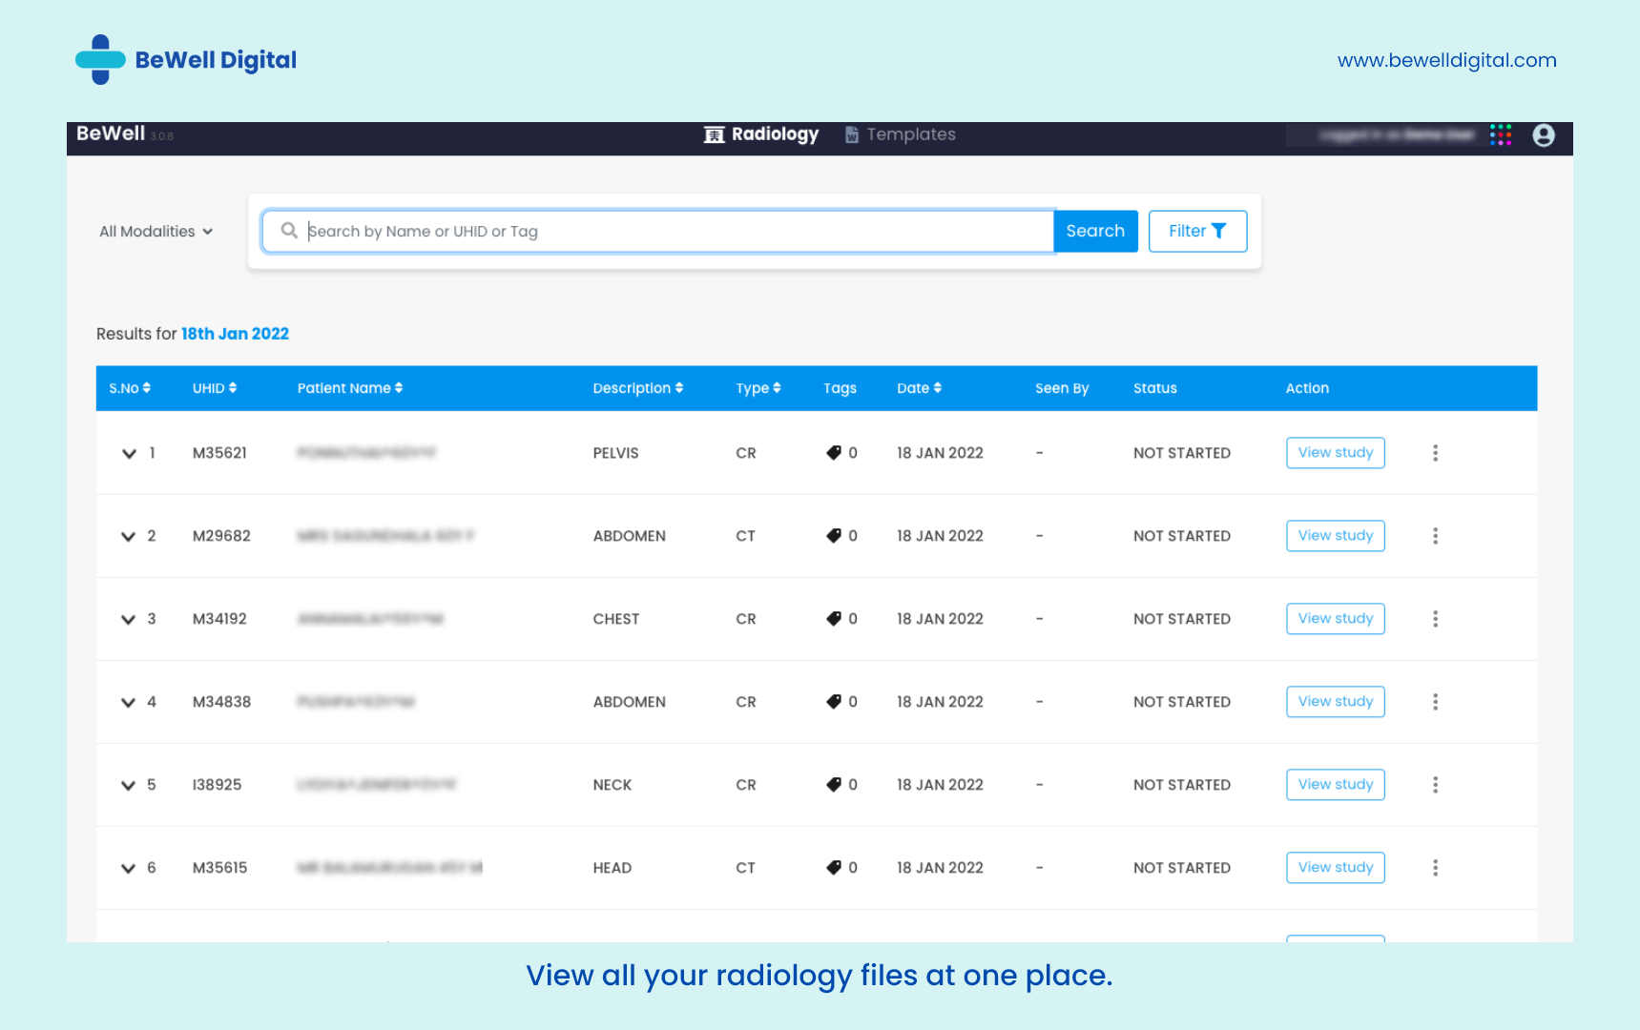Click the BeWell Digital cross logo
This screenshot has width=1640, height=1030.
click(x=100, y=59)
